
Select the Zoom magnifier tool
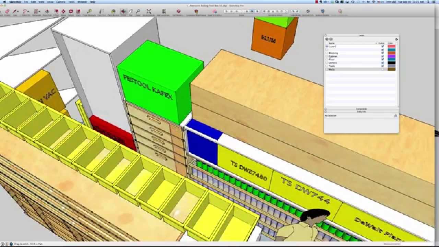[138, 11]
